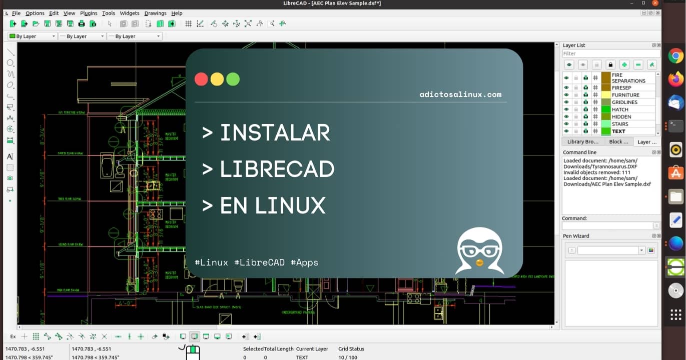Viewport: 686px width, 360px height.
Task: Open a new drawing with the New Document icon
Action: click(12, 23)
